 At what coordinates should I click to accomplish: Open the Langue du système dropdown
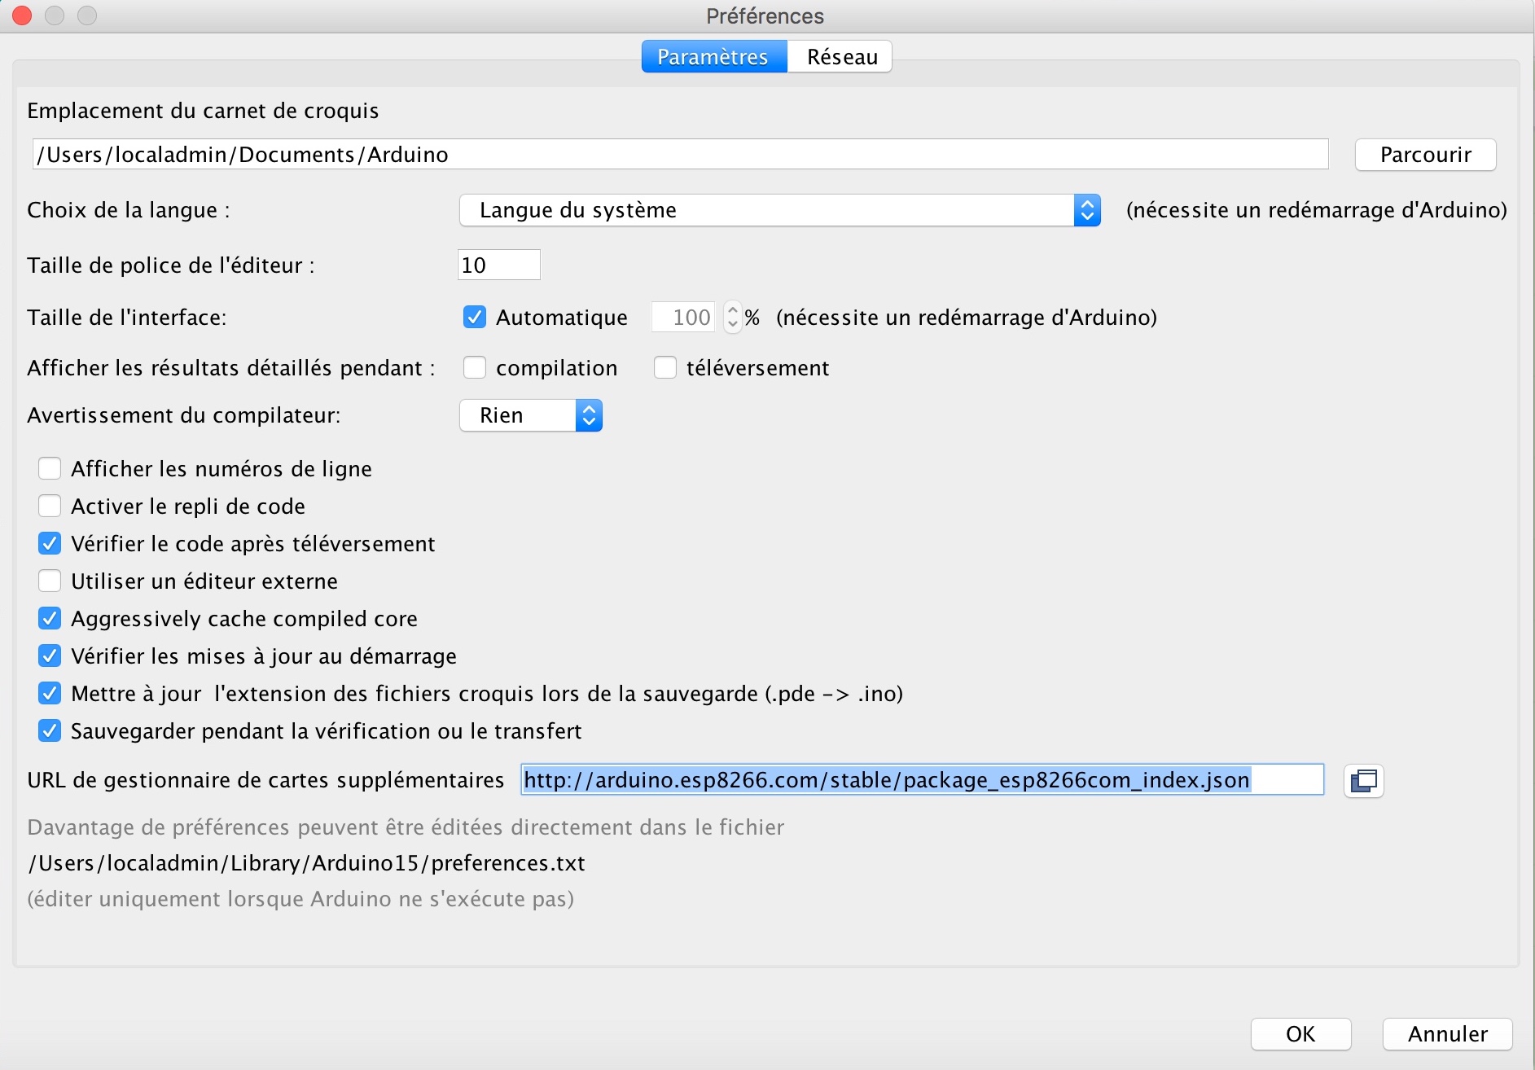(x=779, y=210)
